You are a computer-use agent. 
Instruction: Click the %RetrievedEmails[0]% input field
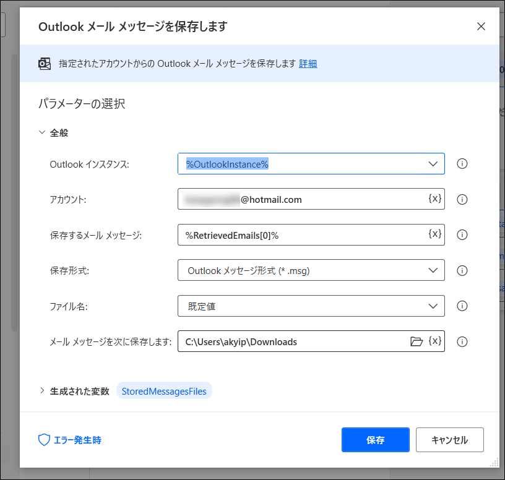point(311,234)
